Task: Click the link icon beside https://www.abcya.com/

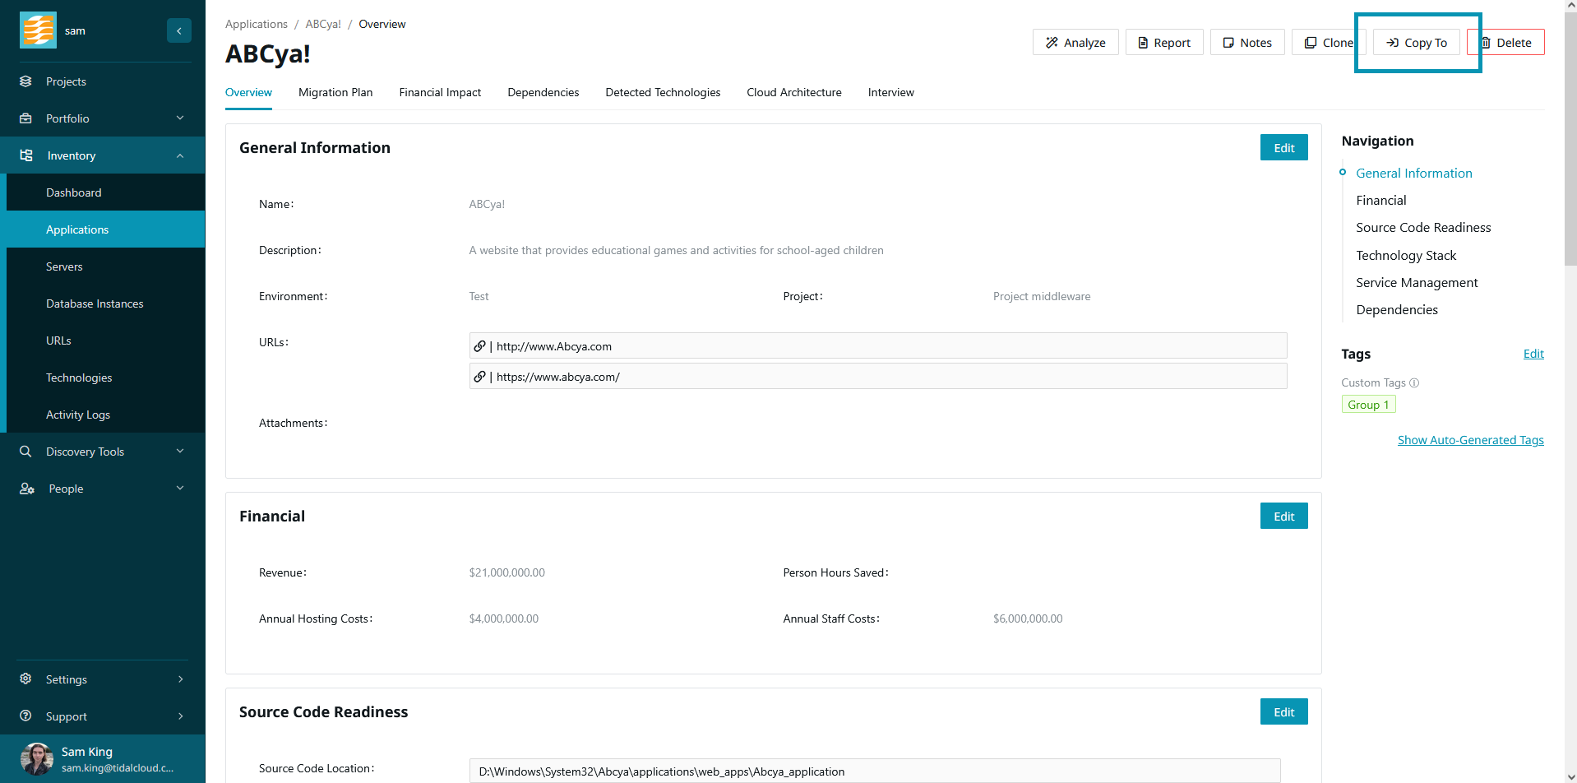Action: [479, 377]
